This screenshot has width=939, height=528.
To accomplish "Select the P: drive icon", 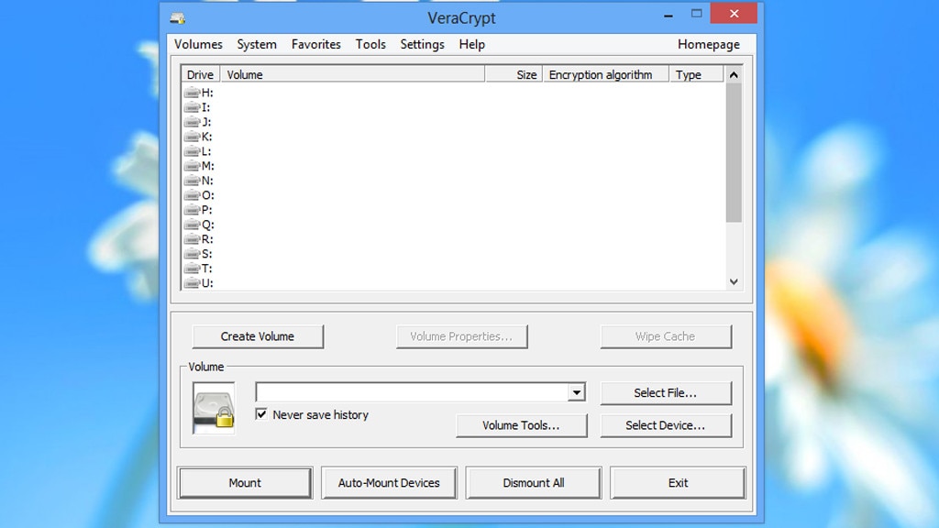I will 192,210.
